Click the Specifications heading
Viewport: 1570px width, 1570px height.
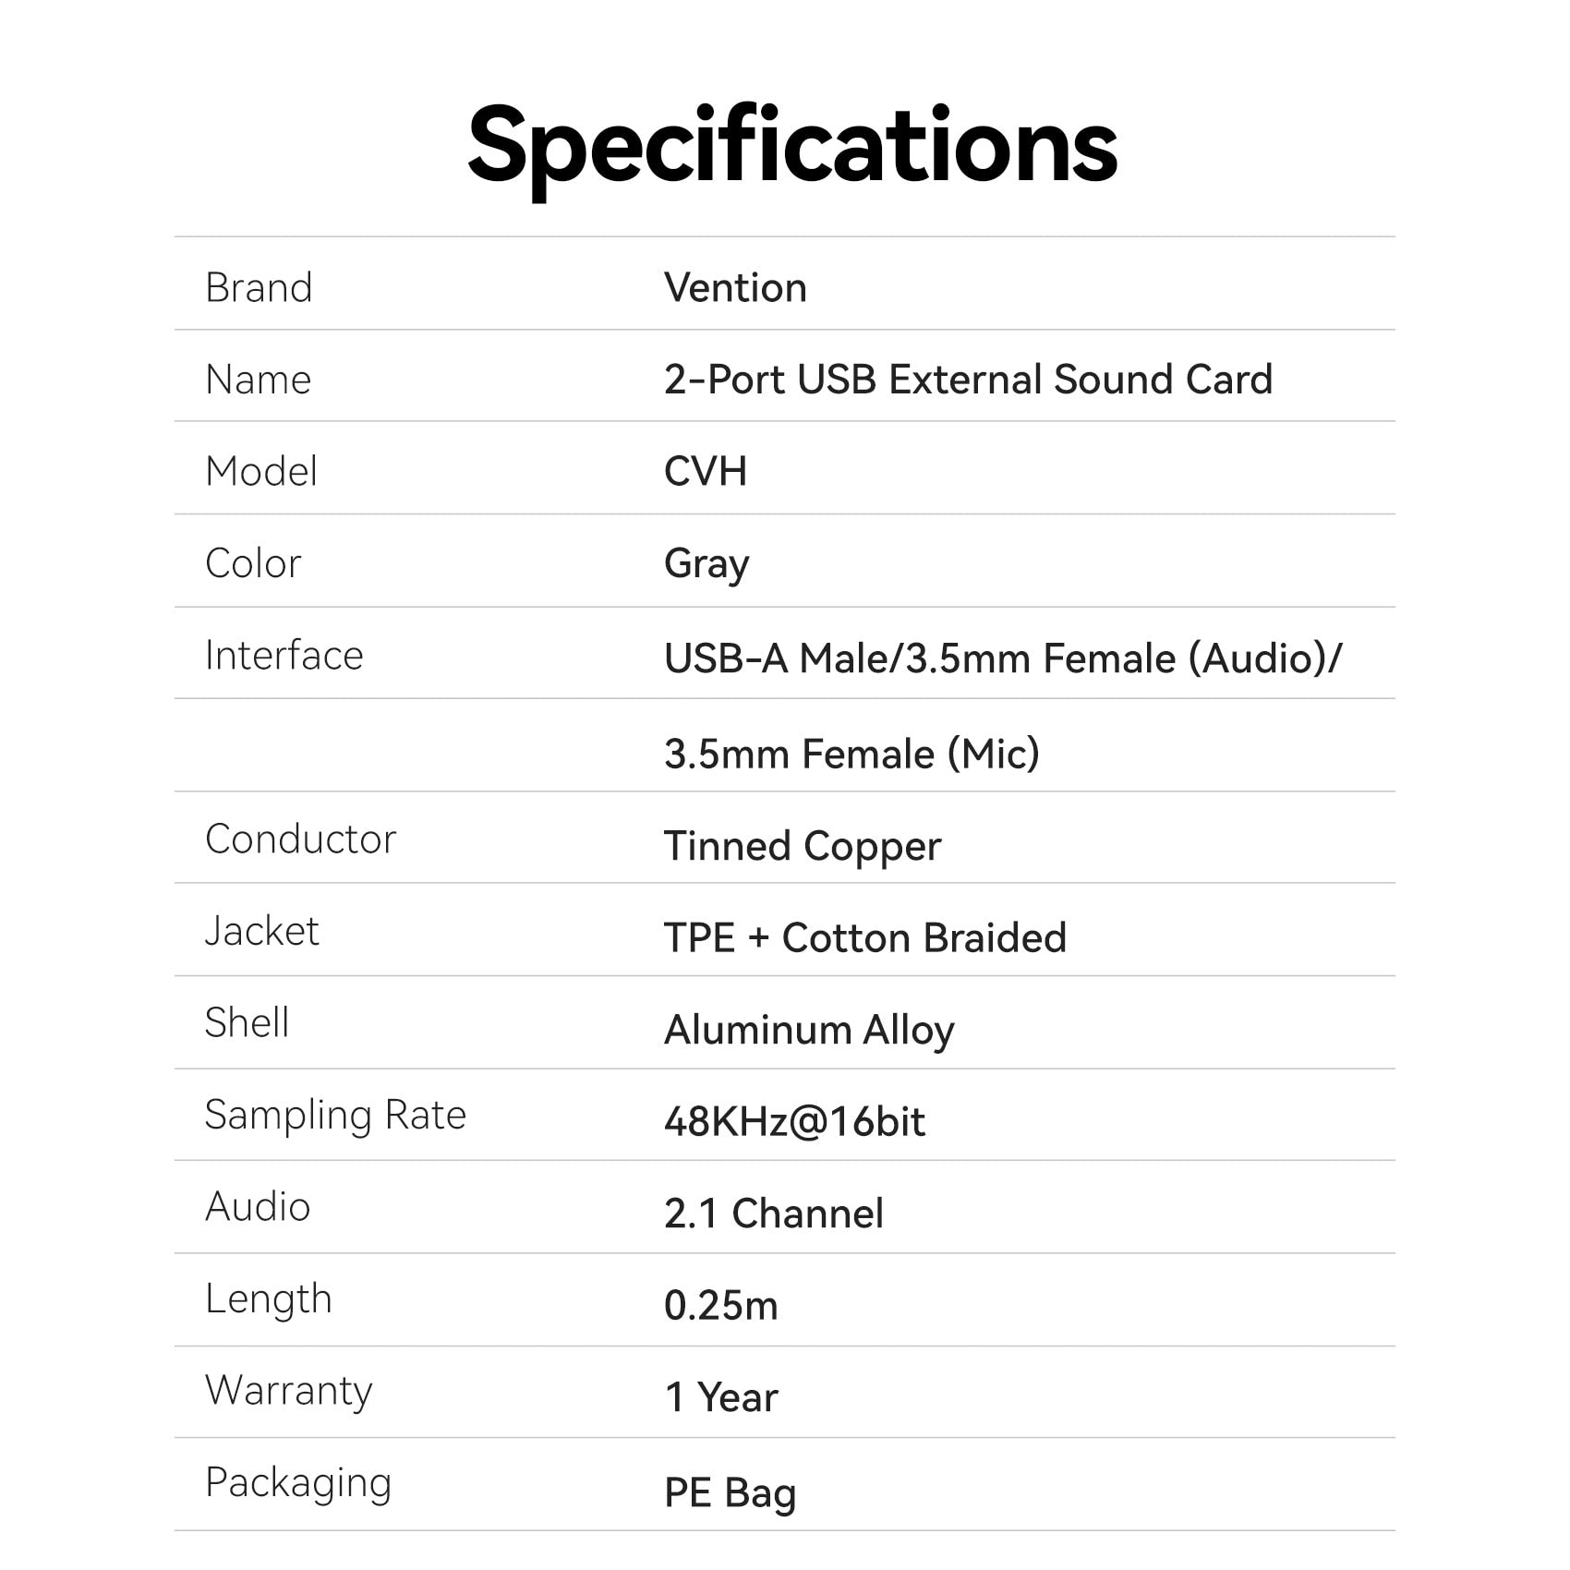coord(792,146)
